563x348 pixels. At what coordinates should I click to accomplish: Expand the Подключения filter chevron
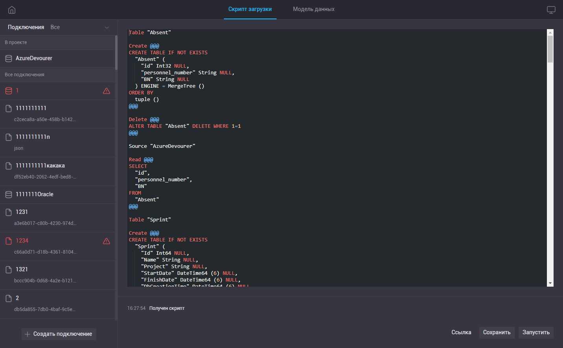[107, 28]
